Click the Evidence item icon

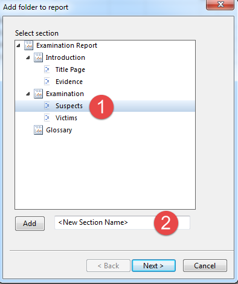(47, 82)
